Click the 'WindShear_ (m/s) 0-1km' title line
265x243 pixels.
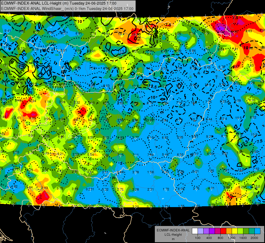[67, 9]
